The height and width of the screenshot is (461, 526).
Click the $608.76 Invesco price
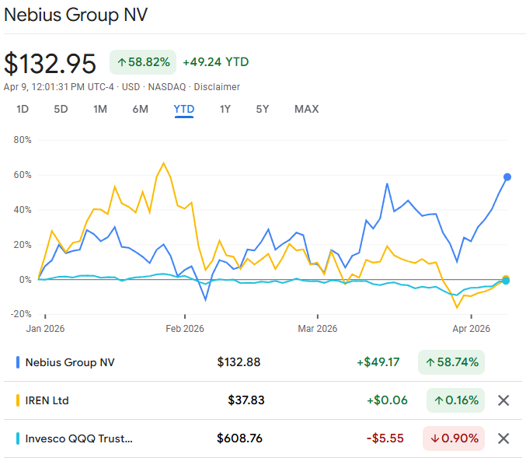(x=239, y=438)
